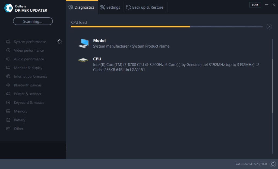278x169 pixels.
Task: Select Audio performance in the sidebar
Action: 29,59
